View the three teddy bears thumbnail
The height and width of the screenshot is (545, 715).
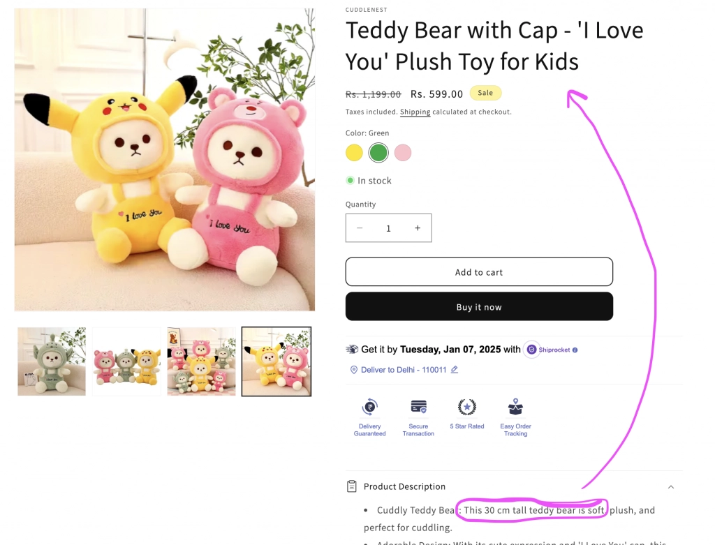(126, 361)
